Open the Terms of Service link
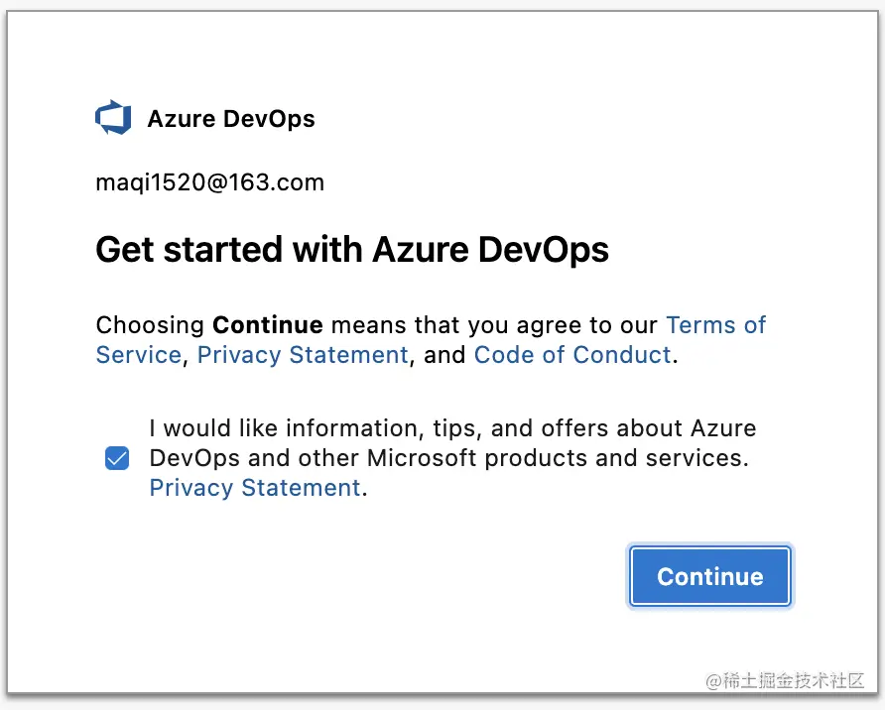Screen dimensions: 885x710 click(715, 325)
